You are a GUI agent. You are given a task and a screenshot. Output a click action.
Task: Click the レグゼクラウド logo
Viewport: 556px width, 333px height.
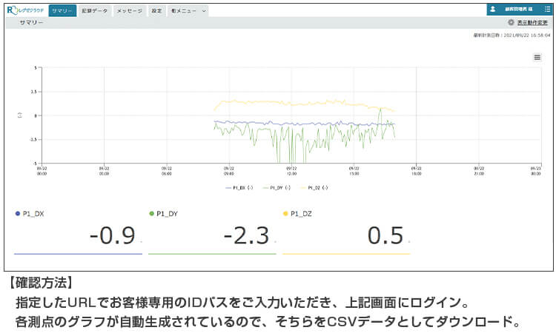pos(25,10)
